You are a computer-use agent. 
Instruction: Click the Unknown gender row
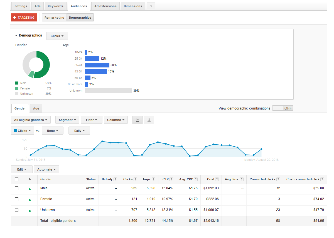click(x=47, y=210)
